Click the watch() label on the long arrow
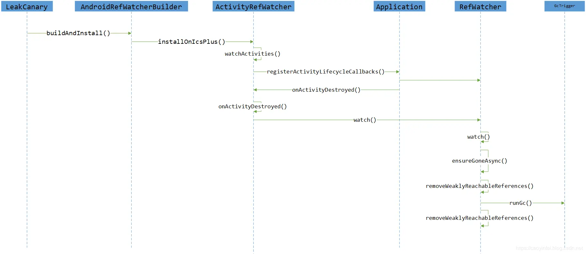Screen dimensions: 586x254 [365, 120]
